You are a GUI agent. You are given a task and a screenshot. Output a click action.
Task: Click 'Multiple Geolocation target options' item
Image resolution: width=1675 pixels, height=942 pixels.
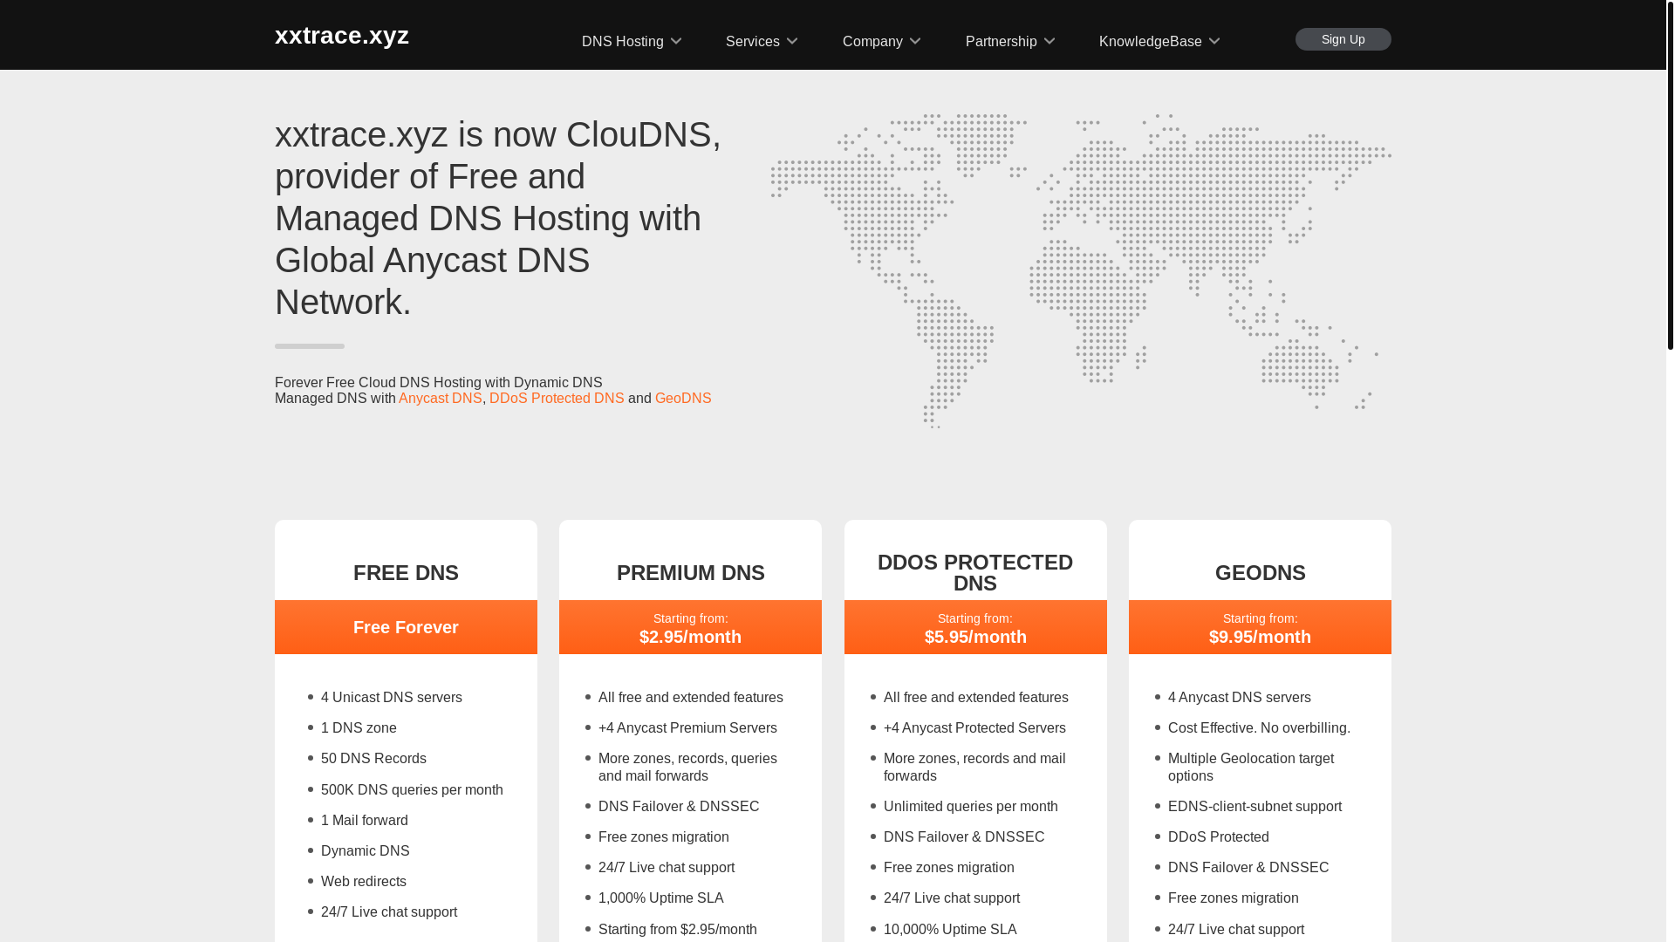point(1251,767)
